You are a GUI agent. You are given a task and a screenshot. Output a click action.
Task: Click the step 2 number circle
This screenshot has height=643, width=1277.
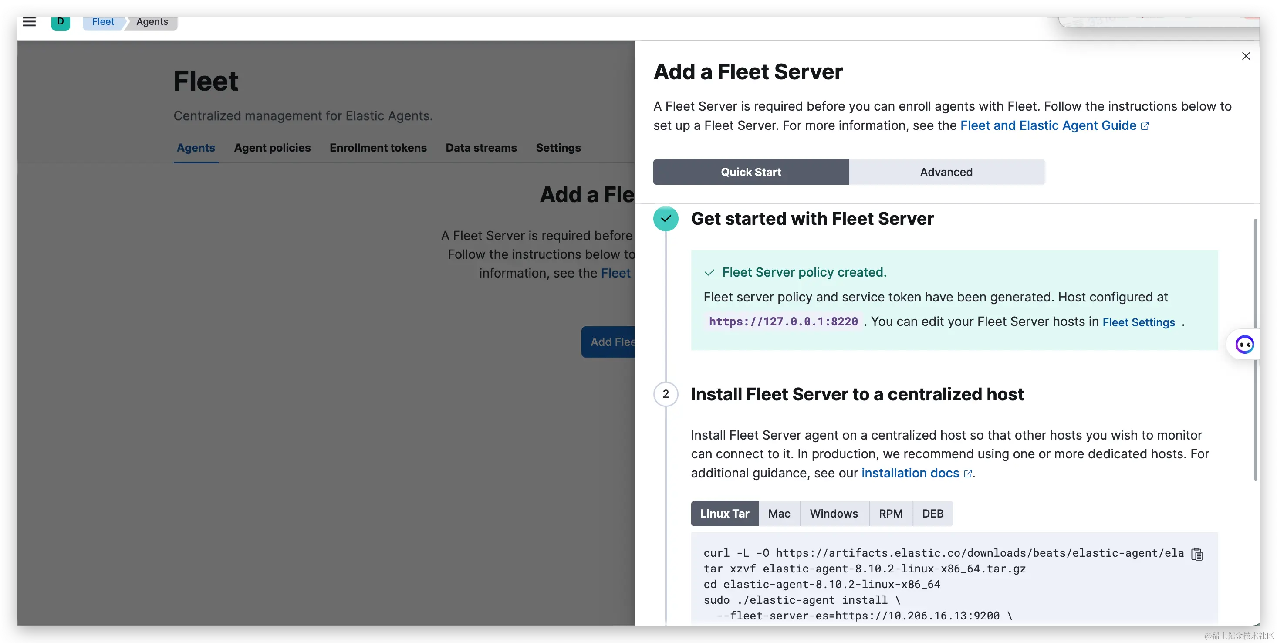(x=666, y=394)
